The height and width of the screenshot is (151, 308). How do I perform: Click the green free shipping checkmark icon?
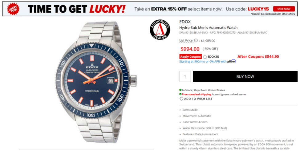tap(180, 94)
